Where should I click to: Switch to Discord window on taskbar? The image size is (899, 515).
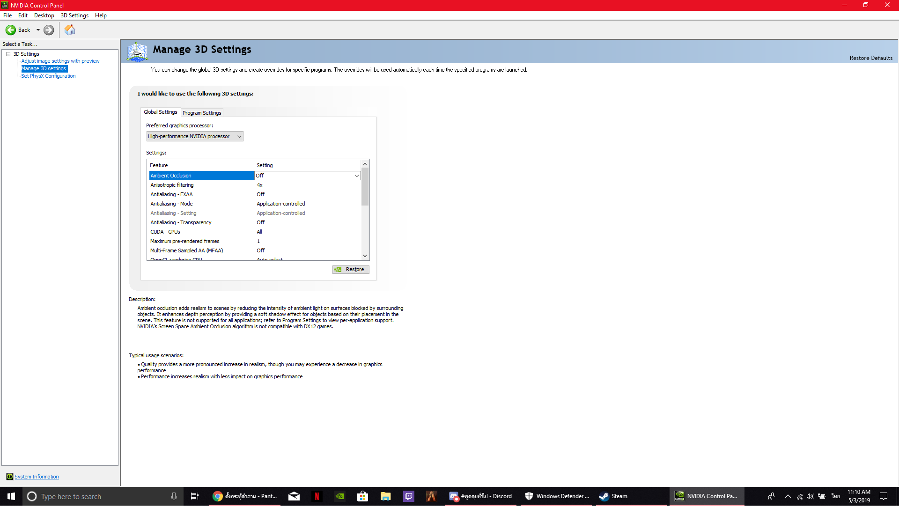pos(480,496)
